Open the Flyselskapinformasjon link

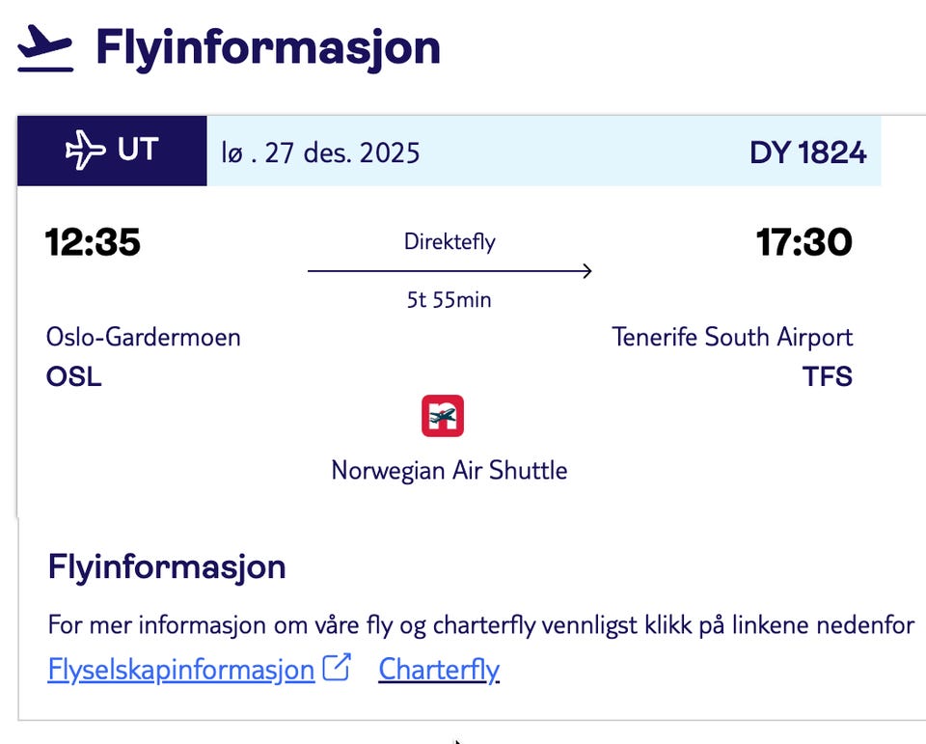point(181,670)
